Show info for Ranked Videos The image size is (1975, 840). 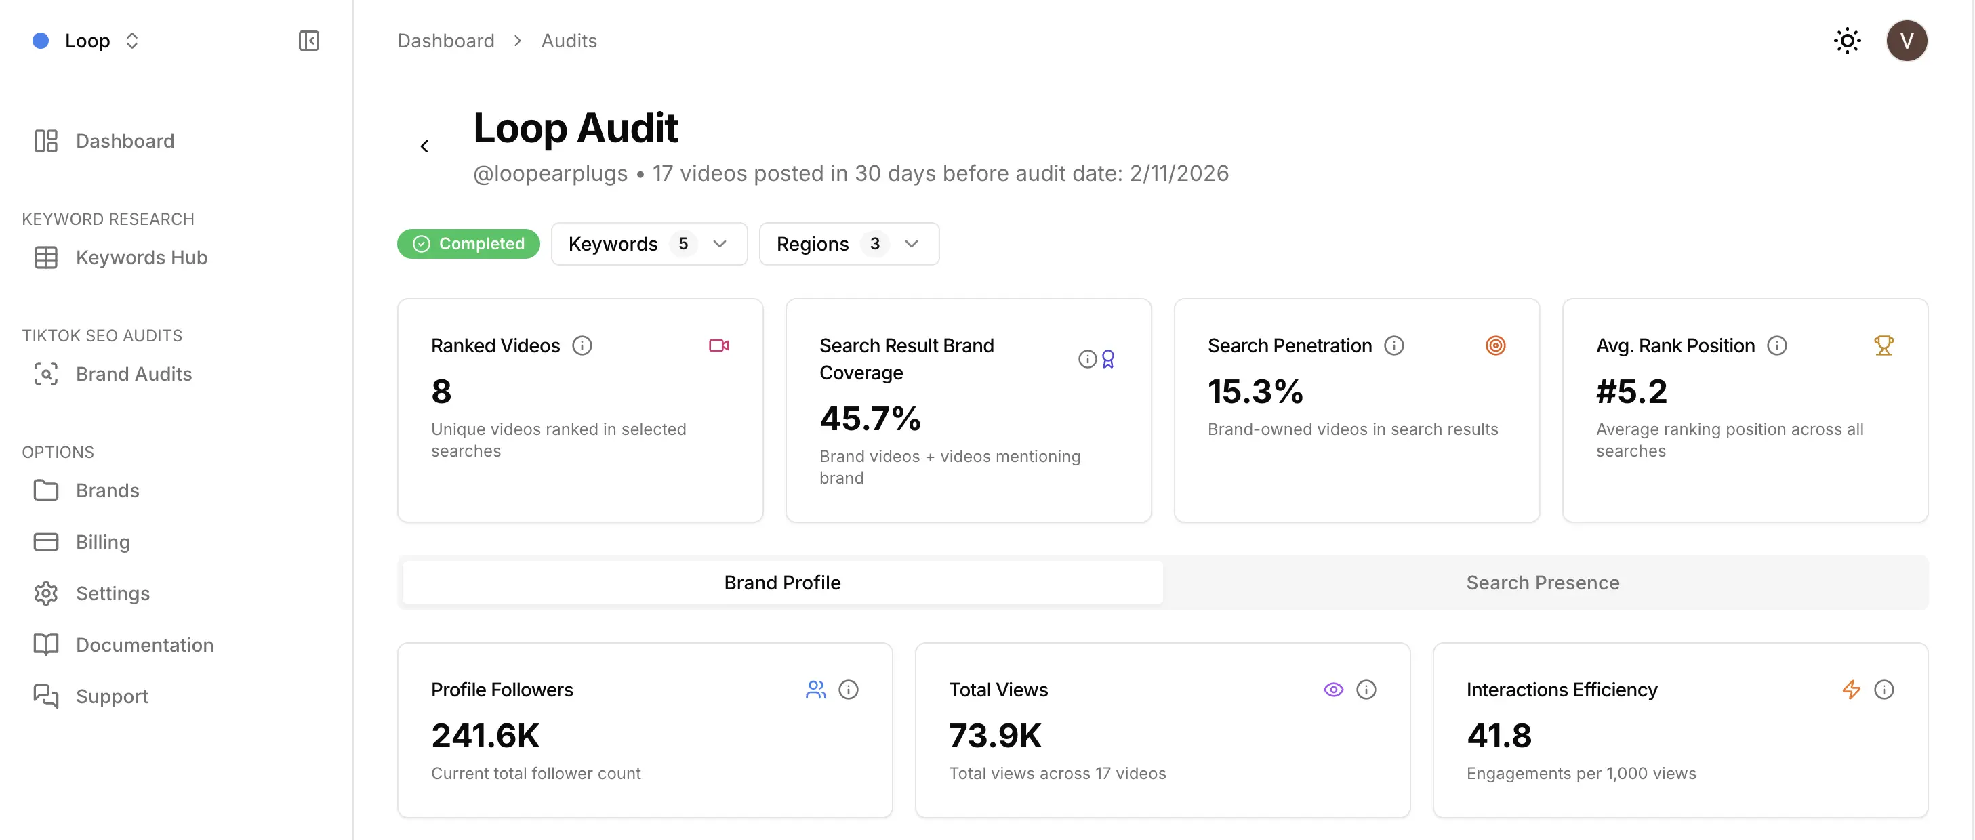(x=583, y=345)
